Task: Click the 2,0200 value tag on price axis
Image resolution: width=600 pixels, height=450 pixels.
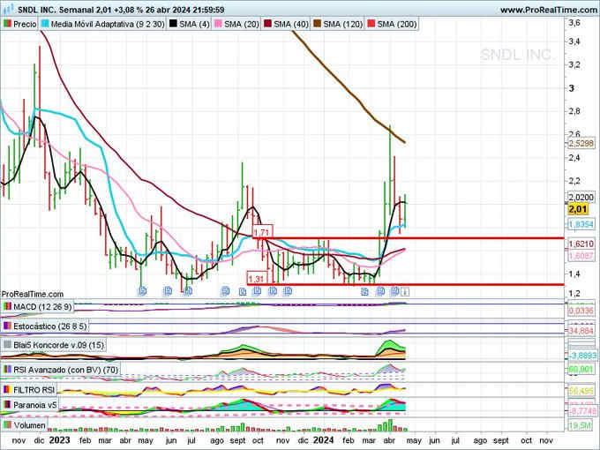Action: pos(581,197)
